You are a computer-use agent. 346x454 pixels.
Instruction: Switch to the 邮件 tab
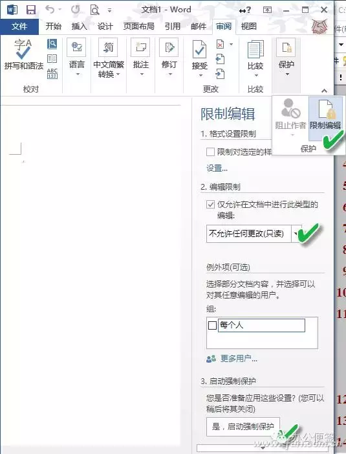[x=199, y=27]
